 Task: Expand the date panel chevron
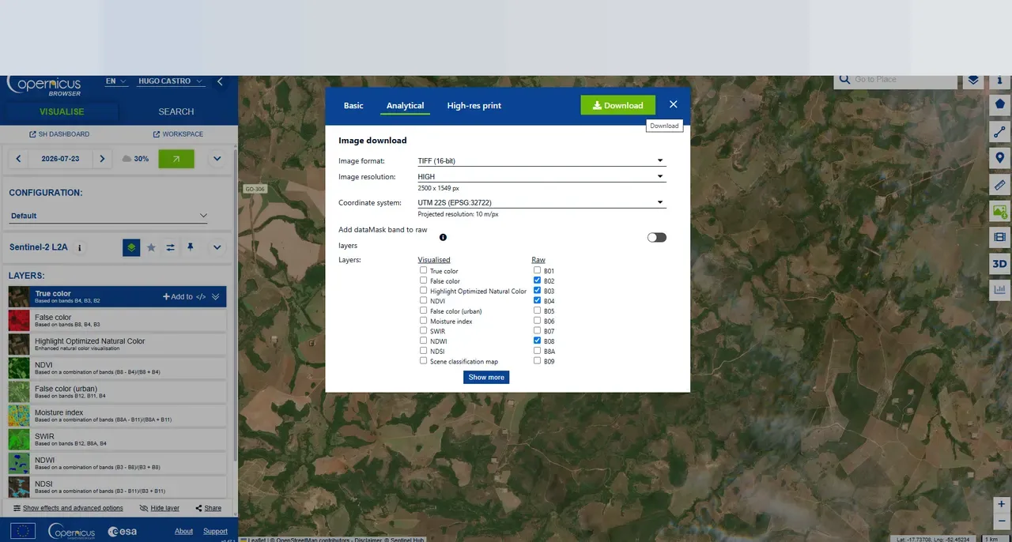(x=217, y=159)
